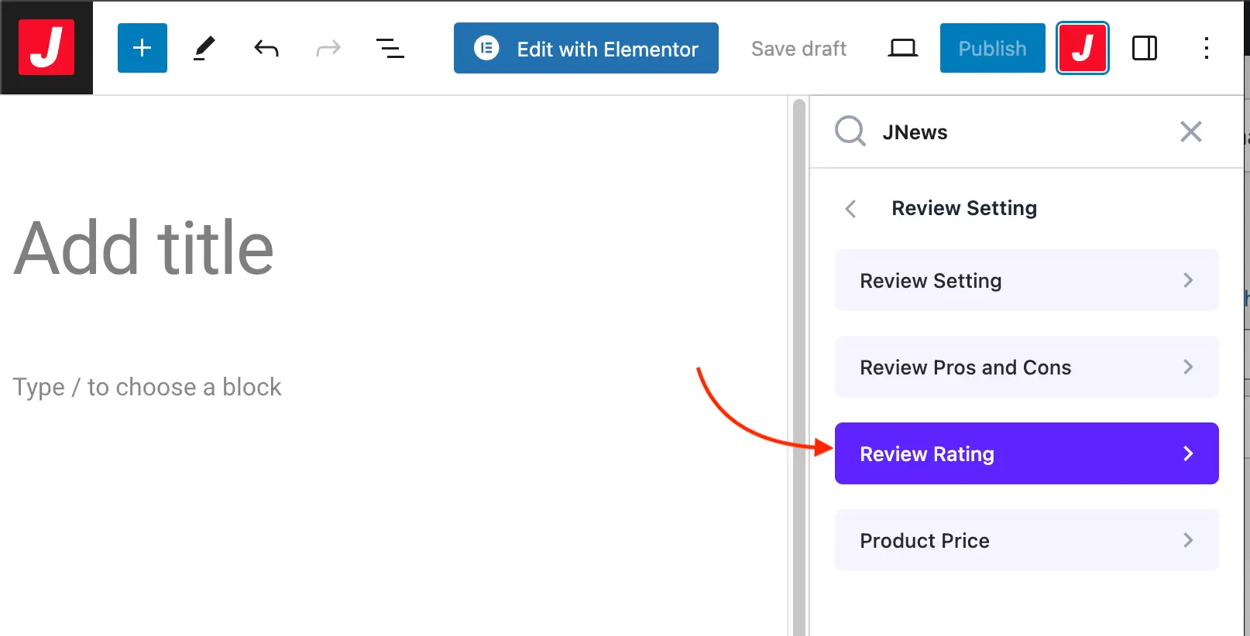1250x636 pixels.
Task: Open the Product Price menu item
Action: [x=1026, y=540]
